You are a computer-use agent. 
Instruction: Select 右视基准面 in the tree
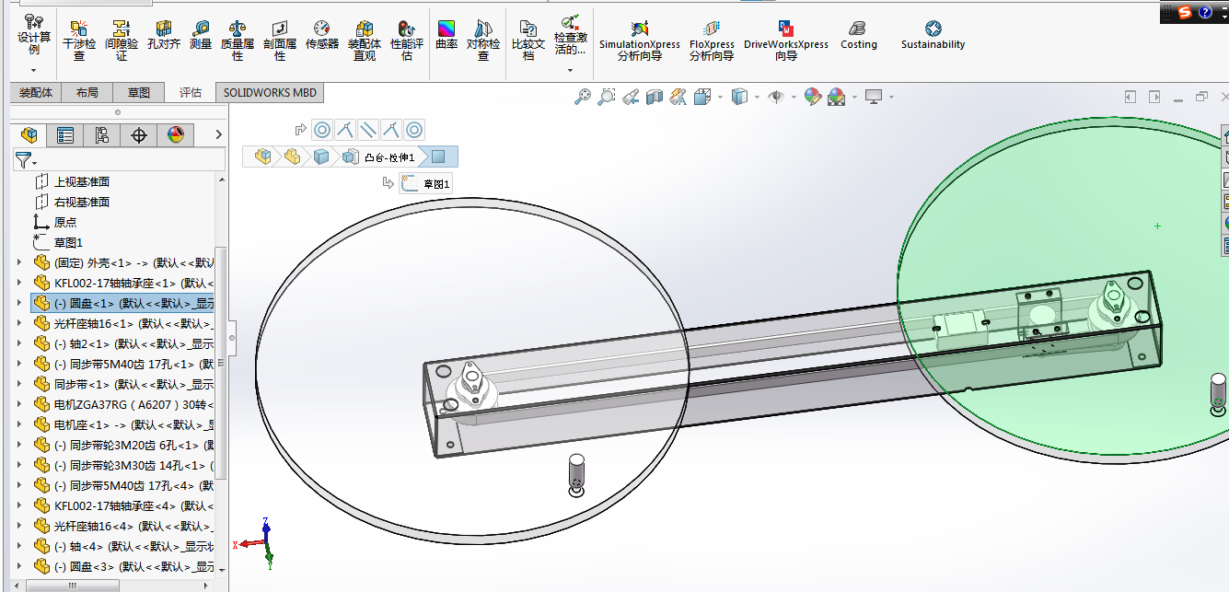[x=82, y=203]
